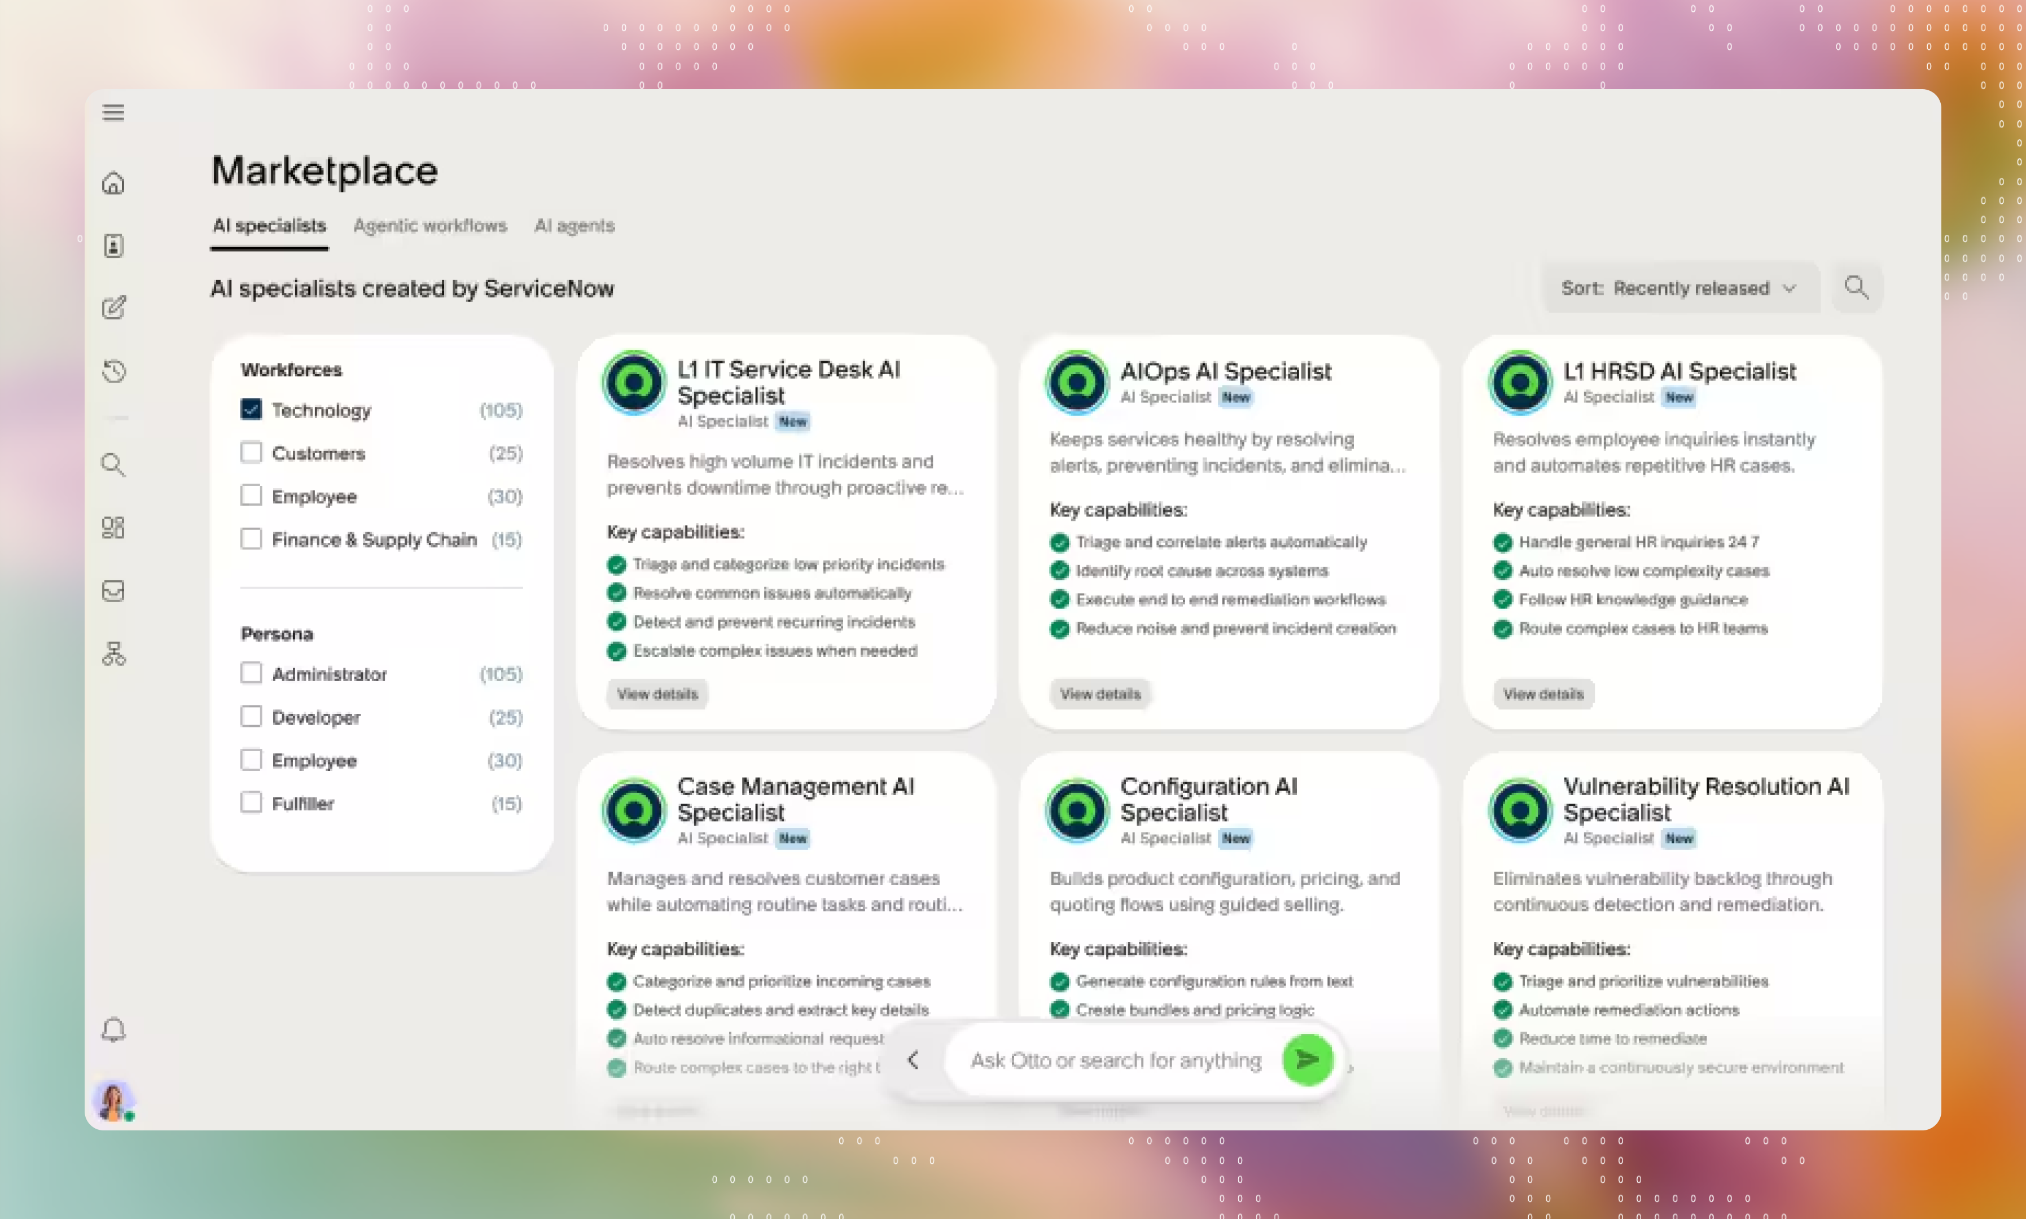
Task: Switch to the Agentic workflows tab
Action: (429, 226)
